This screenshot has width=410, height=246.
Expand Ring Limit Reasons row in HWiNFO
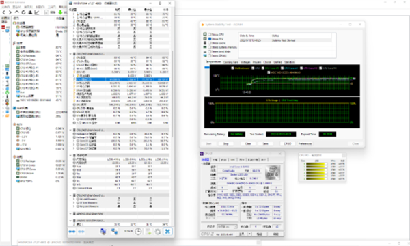[x=74, y=206]
